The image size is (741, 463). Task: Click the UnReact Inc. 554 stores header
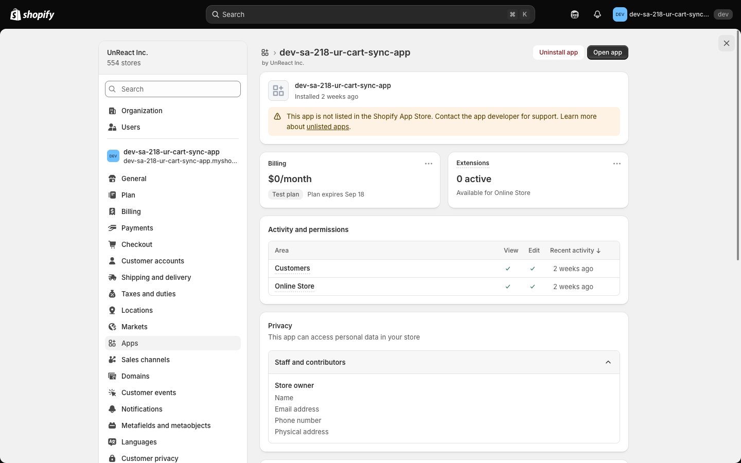coord(173,58)
